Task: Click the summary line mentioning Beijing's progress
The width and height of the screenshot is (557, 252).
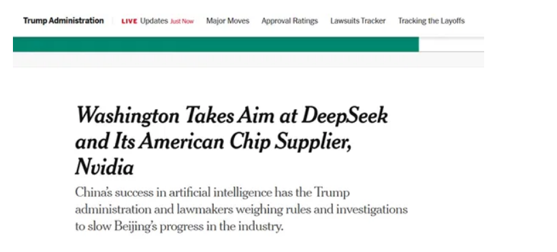Action: coord(179,226)
